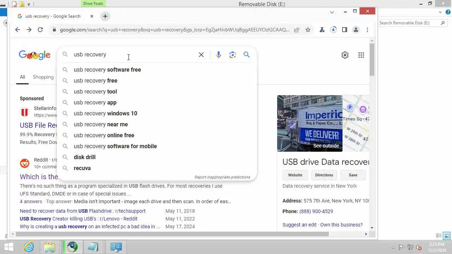The height and width of the screenshot is (254, 452).
Task: Click the Directions button
Action: coord(324,175)
